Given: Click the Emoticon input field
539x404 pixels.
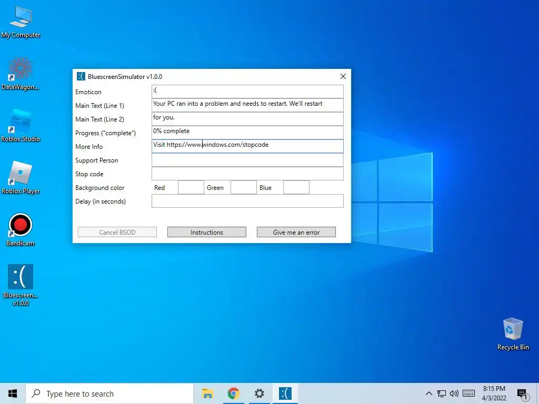Looking at the screenshot, I should click(247, 92).
